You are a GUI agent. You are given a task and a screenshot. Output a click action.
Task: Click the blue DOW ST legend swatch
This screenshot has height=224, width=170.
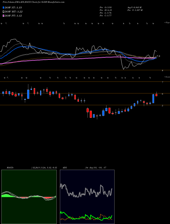(4, 7)
